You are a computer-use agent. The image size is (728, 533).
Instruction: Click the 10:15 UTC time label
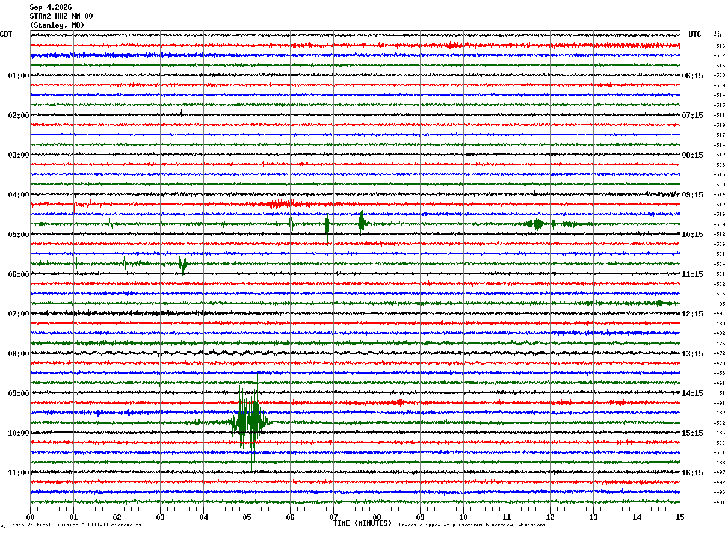pos(693,235)
